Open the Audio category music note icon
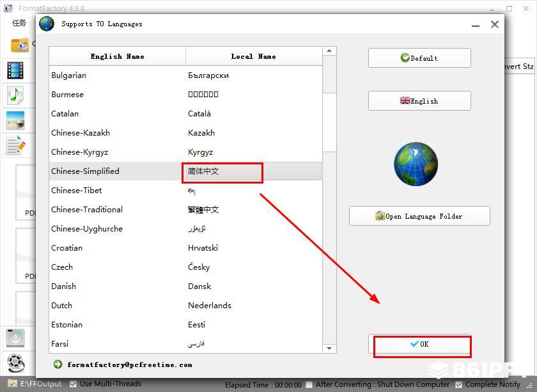The image size is (537, 392). pos(15,95)
